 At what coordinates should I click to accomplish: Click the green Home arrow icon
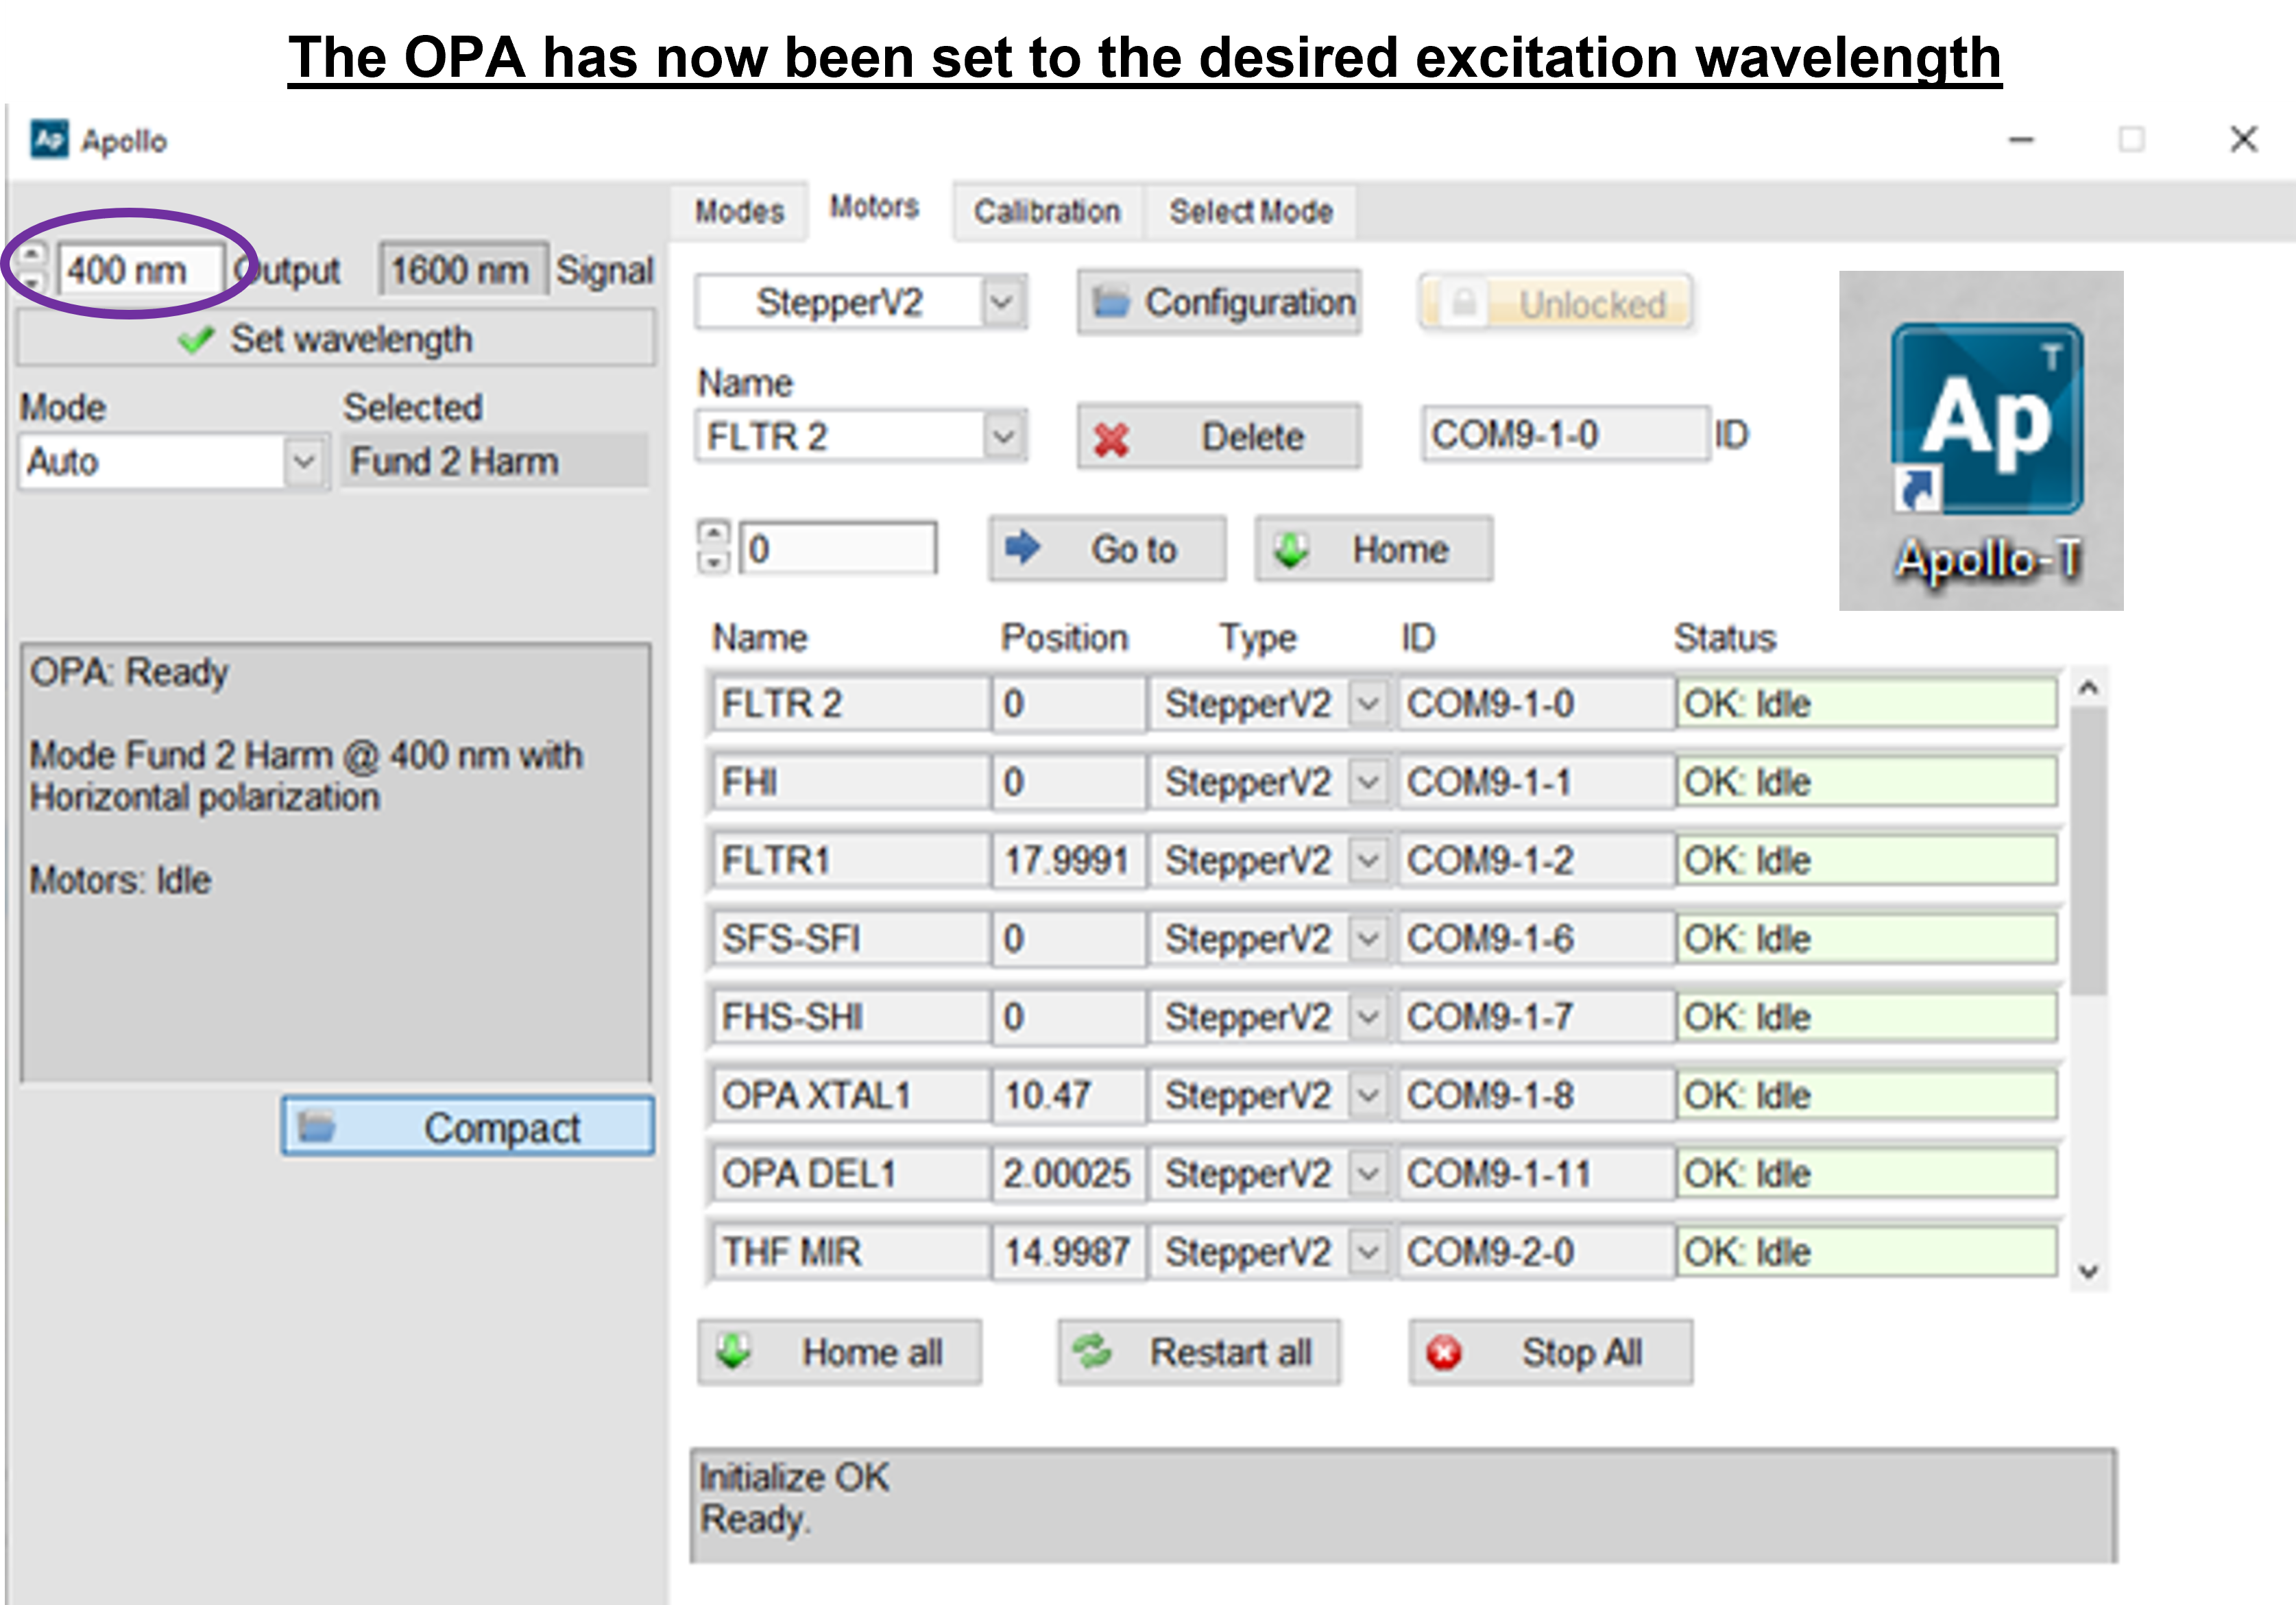pyautogui.click(x=1290, y=549)
